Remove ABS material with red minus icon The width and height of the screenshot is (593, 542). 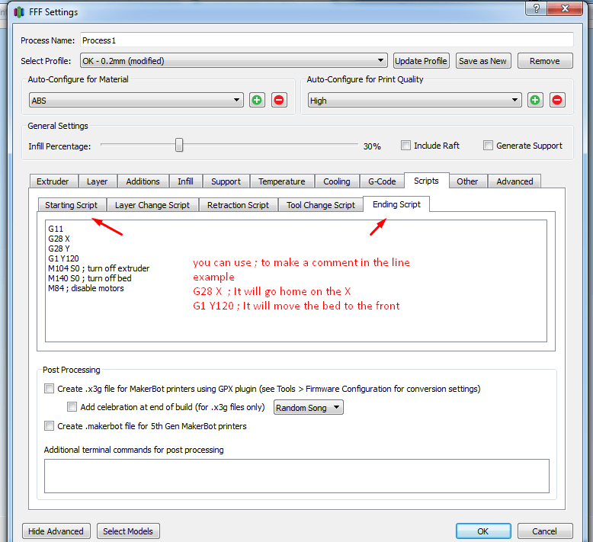279,100
